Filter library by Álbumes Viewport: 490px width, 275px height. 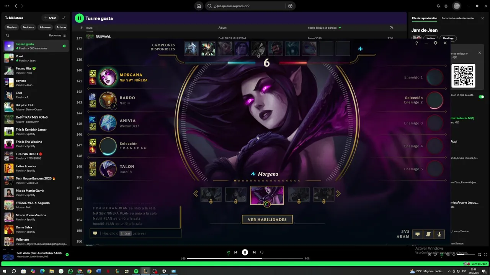point(45,27)
